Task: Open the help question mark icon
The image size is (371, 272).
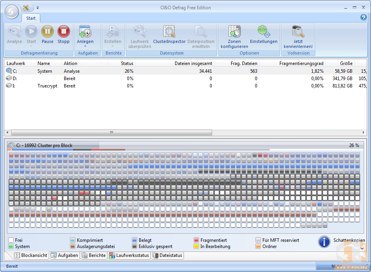Action: pos(363,17)
